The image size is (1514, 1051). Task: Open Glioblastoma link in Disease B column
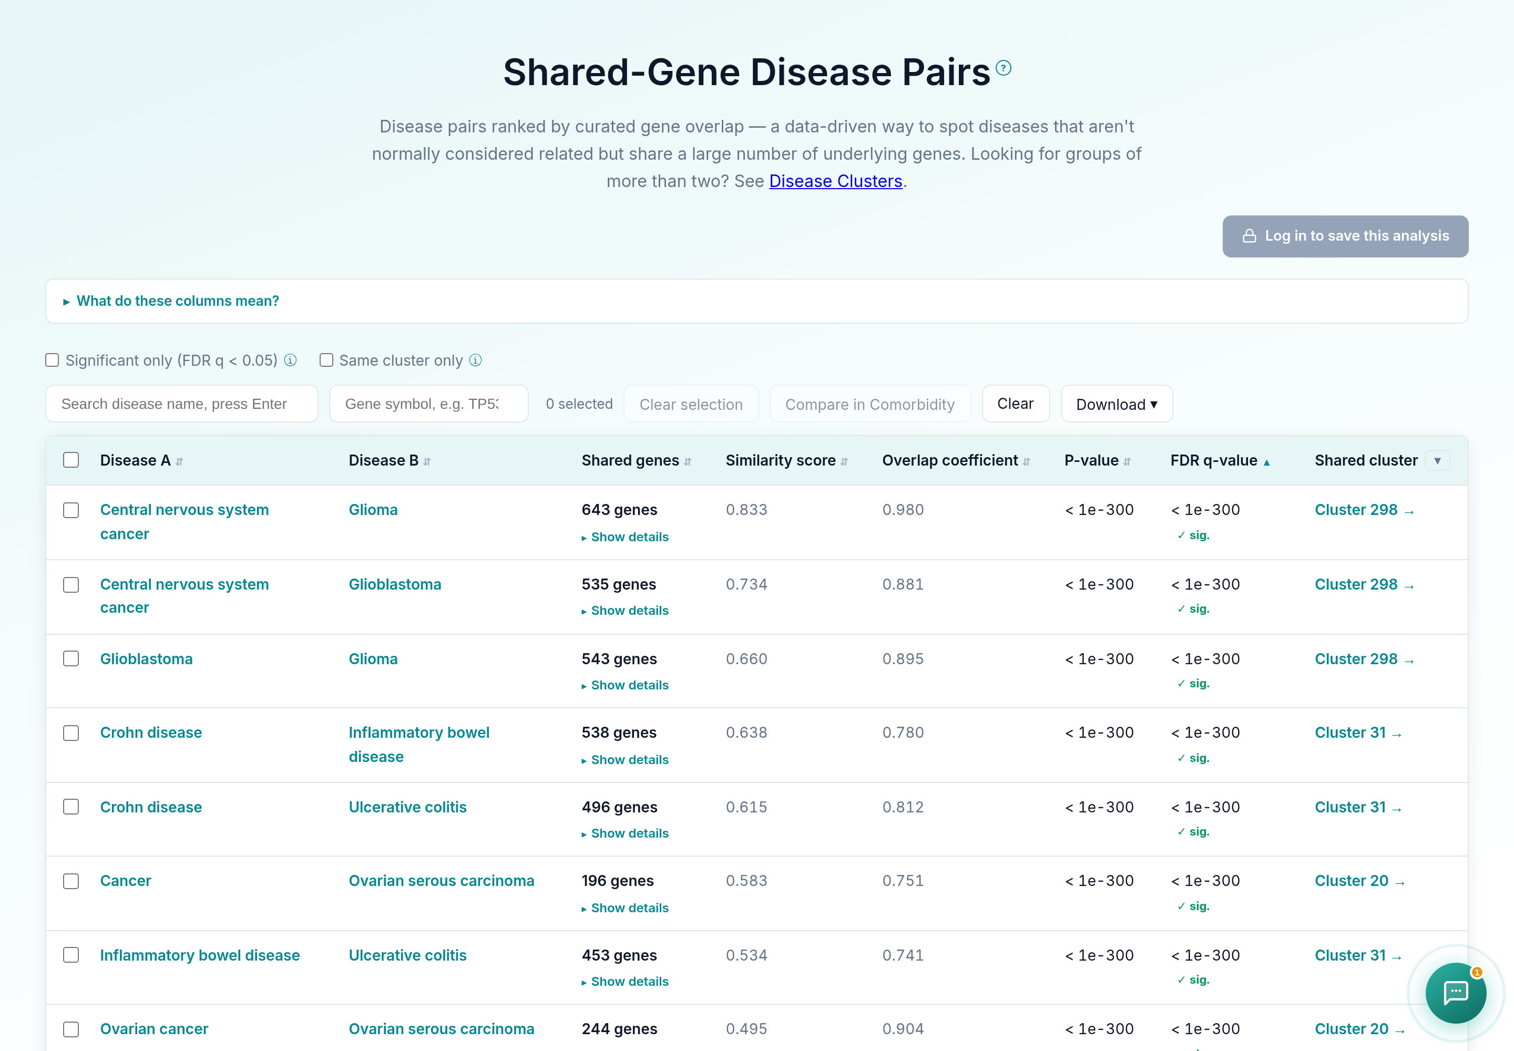click(395, 585)
